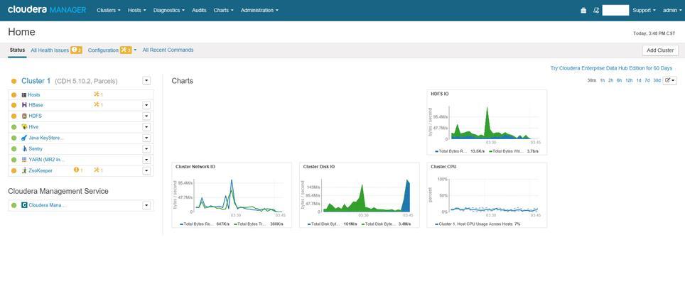
Task: Open the Audits page
Action: click(199, 10)
